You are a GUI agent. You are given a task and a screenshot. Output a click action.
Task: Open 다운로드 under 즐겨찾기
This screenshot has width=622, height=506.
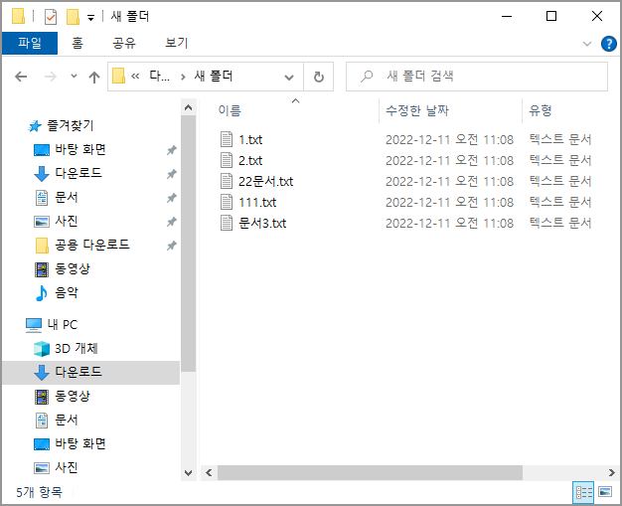78,173
